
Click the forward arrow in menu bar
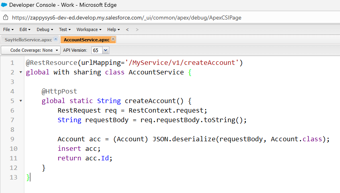coord(137,29)
